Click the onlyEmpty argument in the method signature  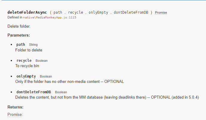(98, 12)
